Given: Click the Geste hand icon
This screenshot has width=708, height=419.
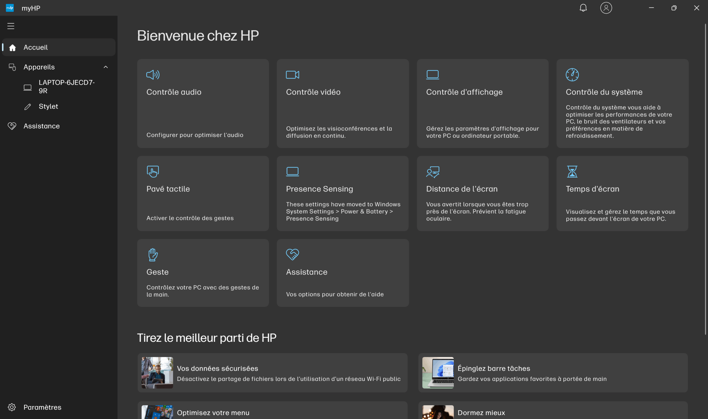Looking at the screenshot, I should coord(153,255).
